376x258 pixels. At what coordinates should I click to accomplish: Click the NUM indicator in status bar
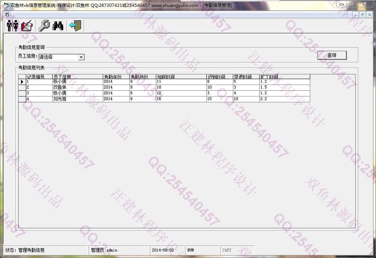pos(202,250)
